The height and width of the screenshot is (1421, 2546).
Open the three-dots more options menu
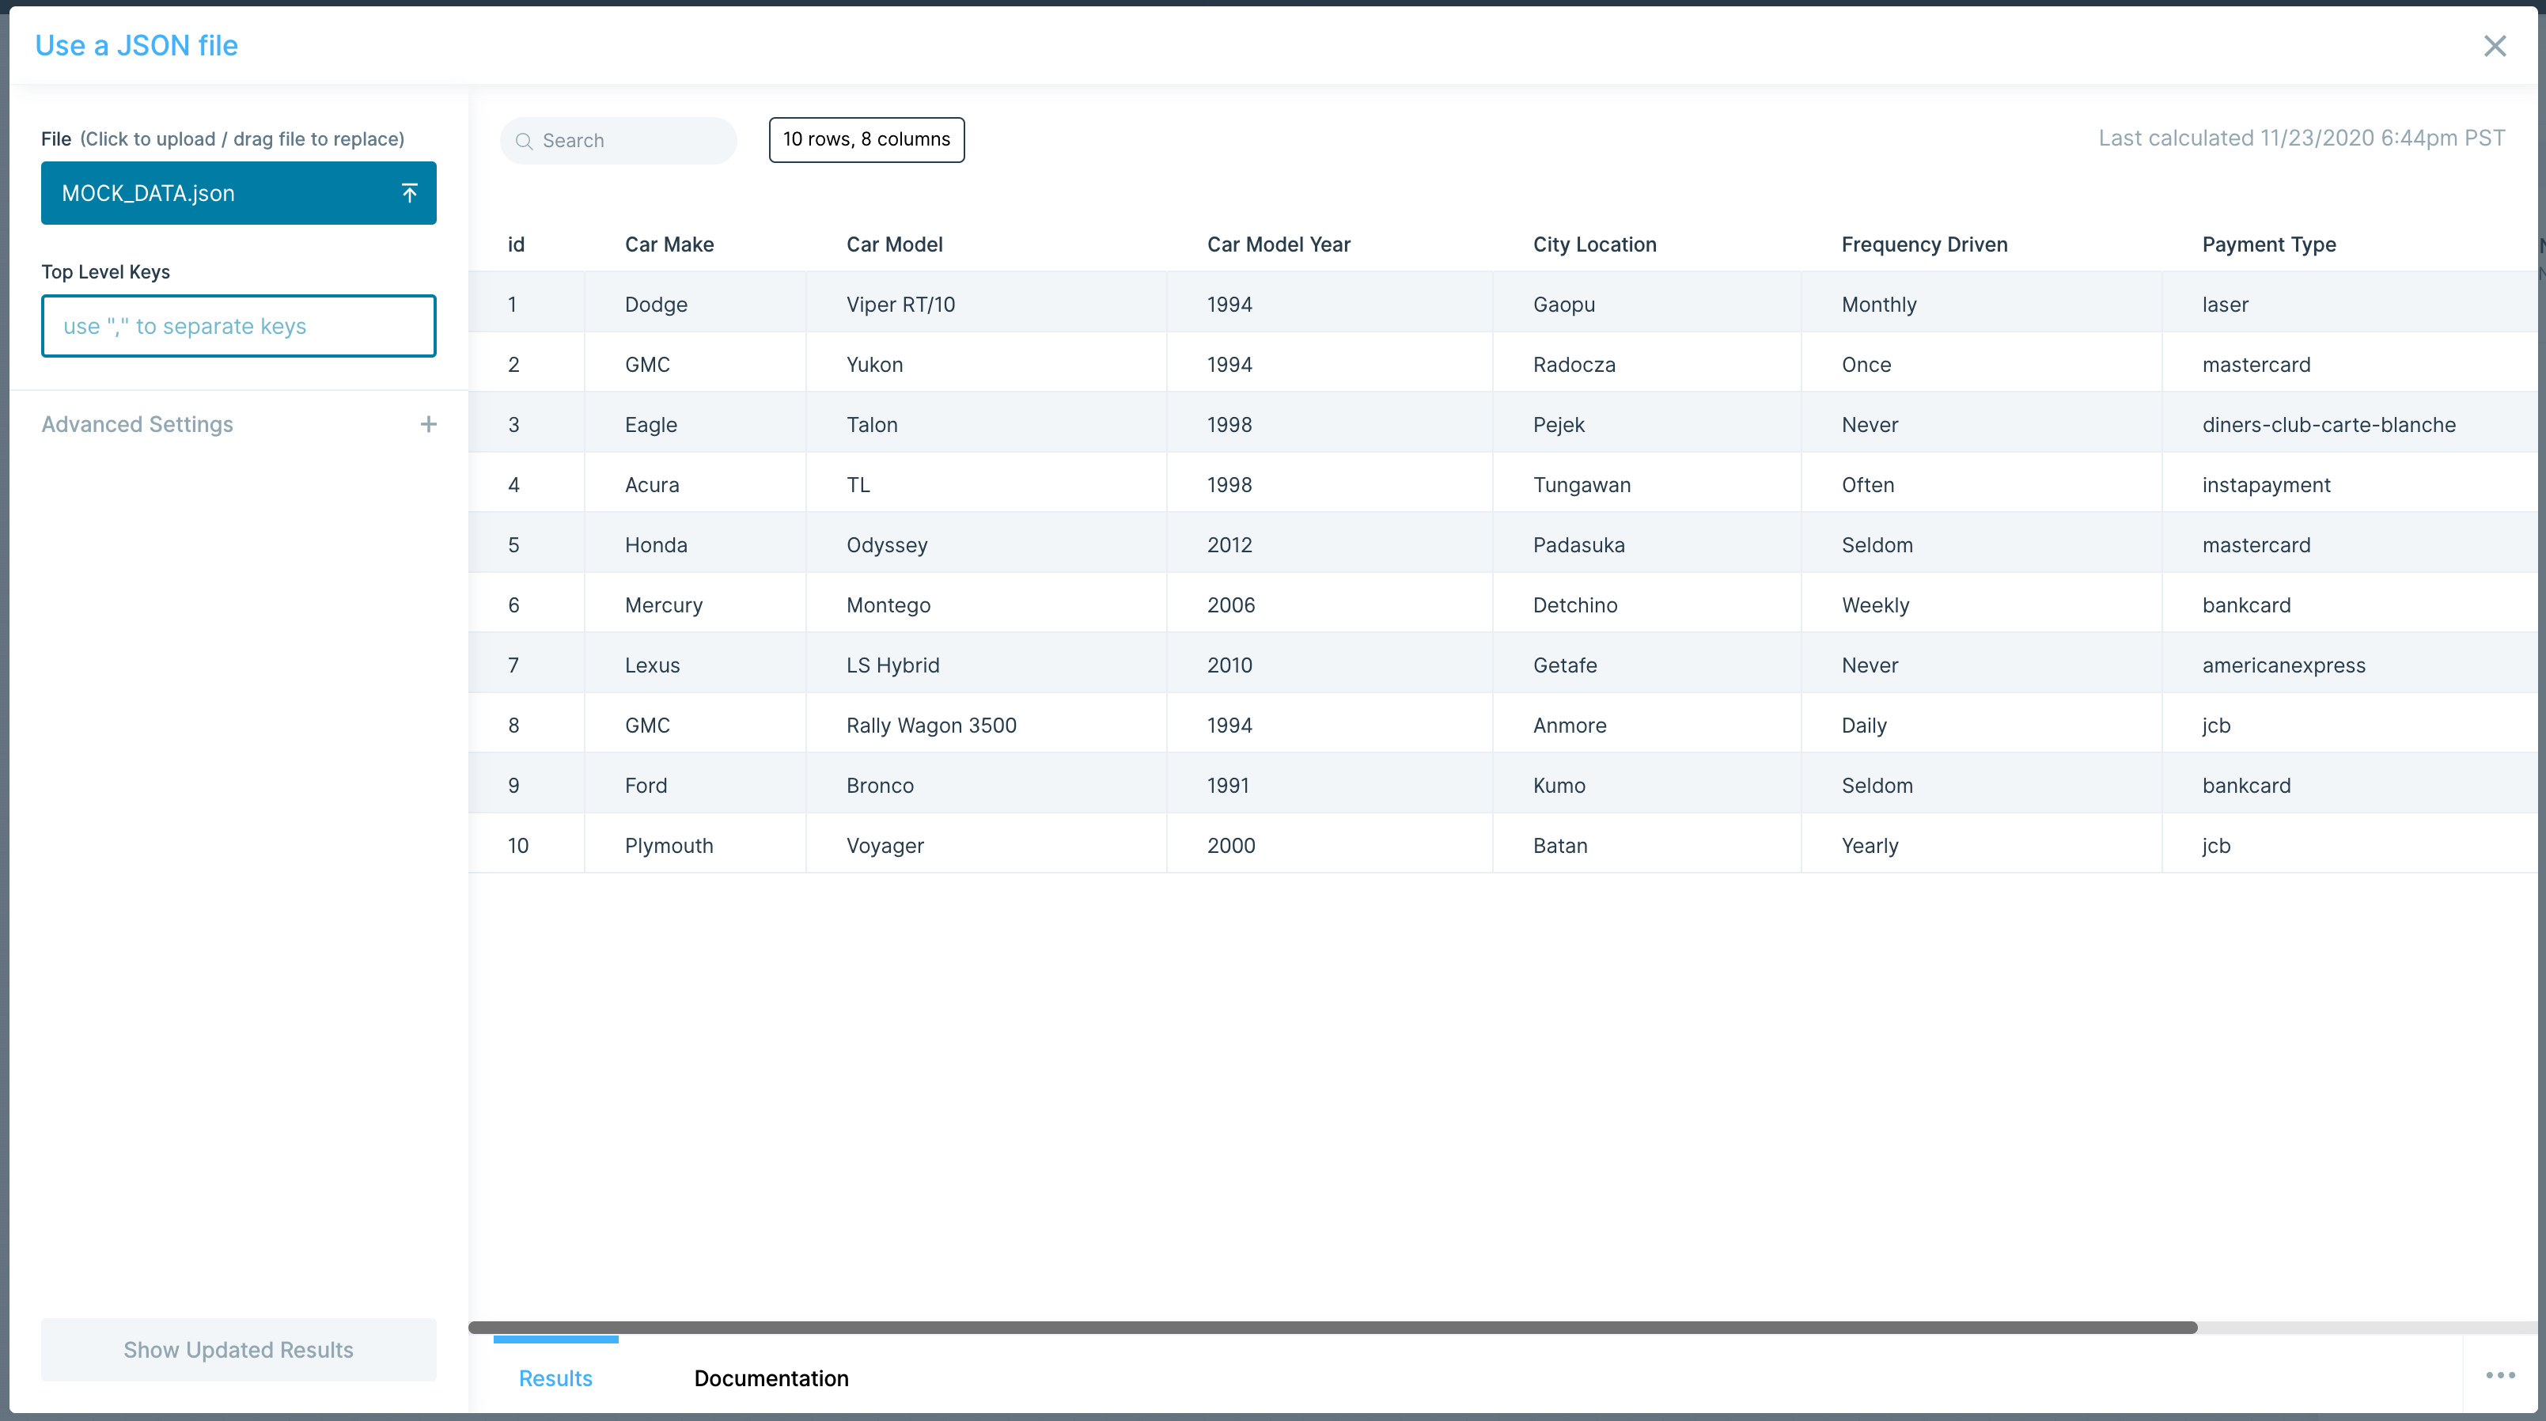point(2499,1376)
